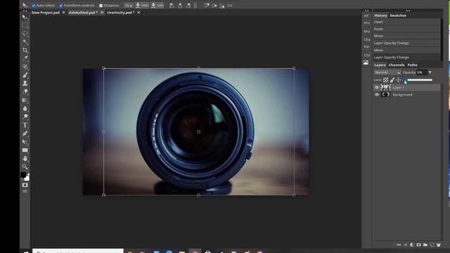Select the Rectangle Select tool
Screen dimensions: 450x253
click(x=25, y=25)
